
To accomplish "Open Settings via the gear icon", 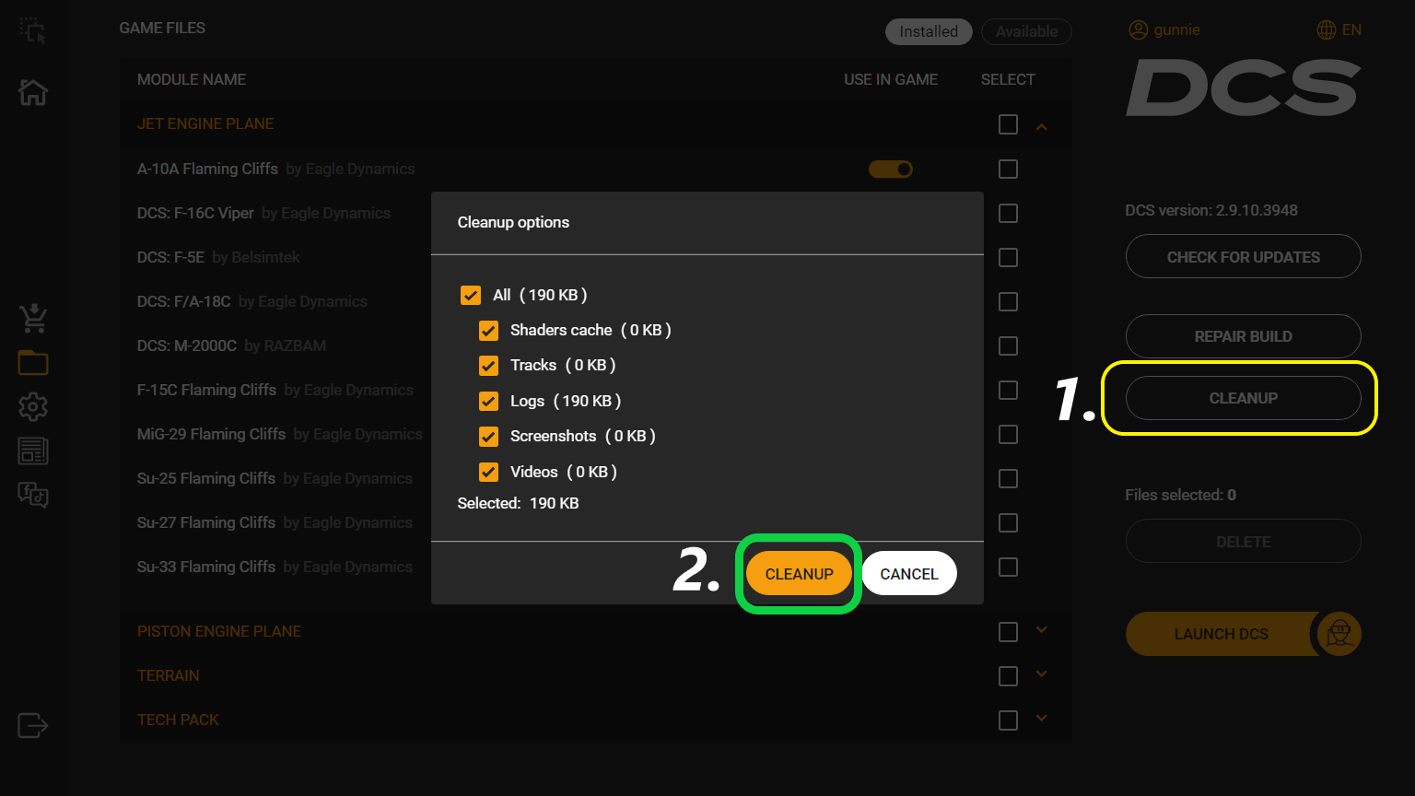I will [x=32, y=406].
